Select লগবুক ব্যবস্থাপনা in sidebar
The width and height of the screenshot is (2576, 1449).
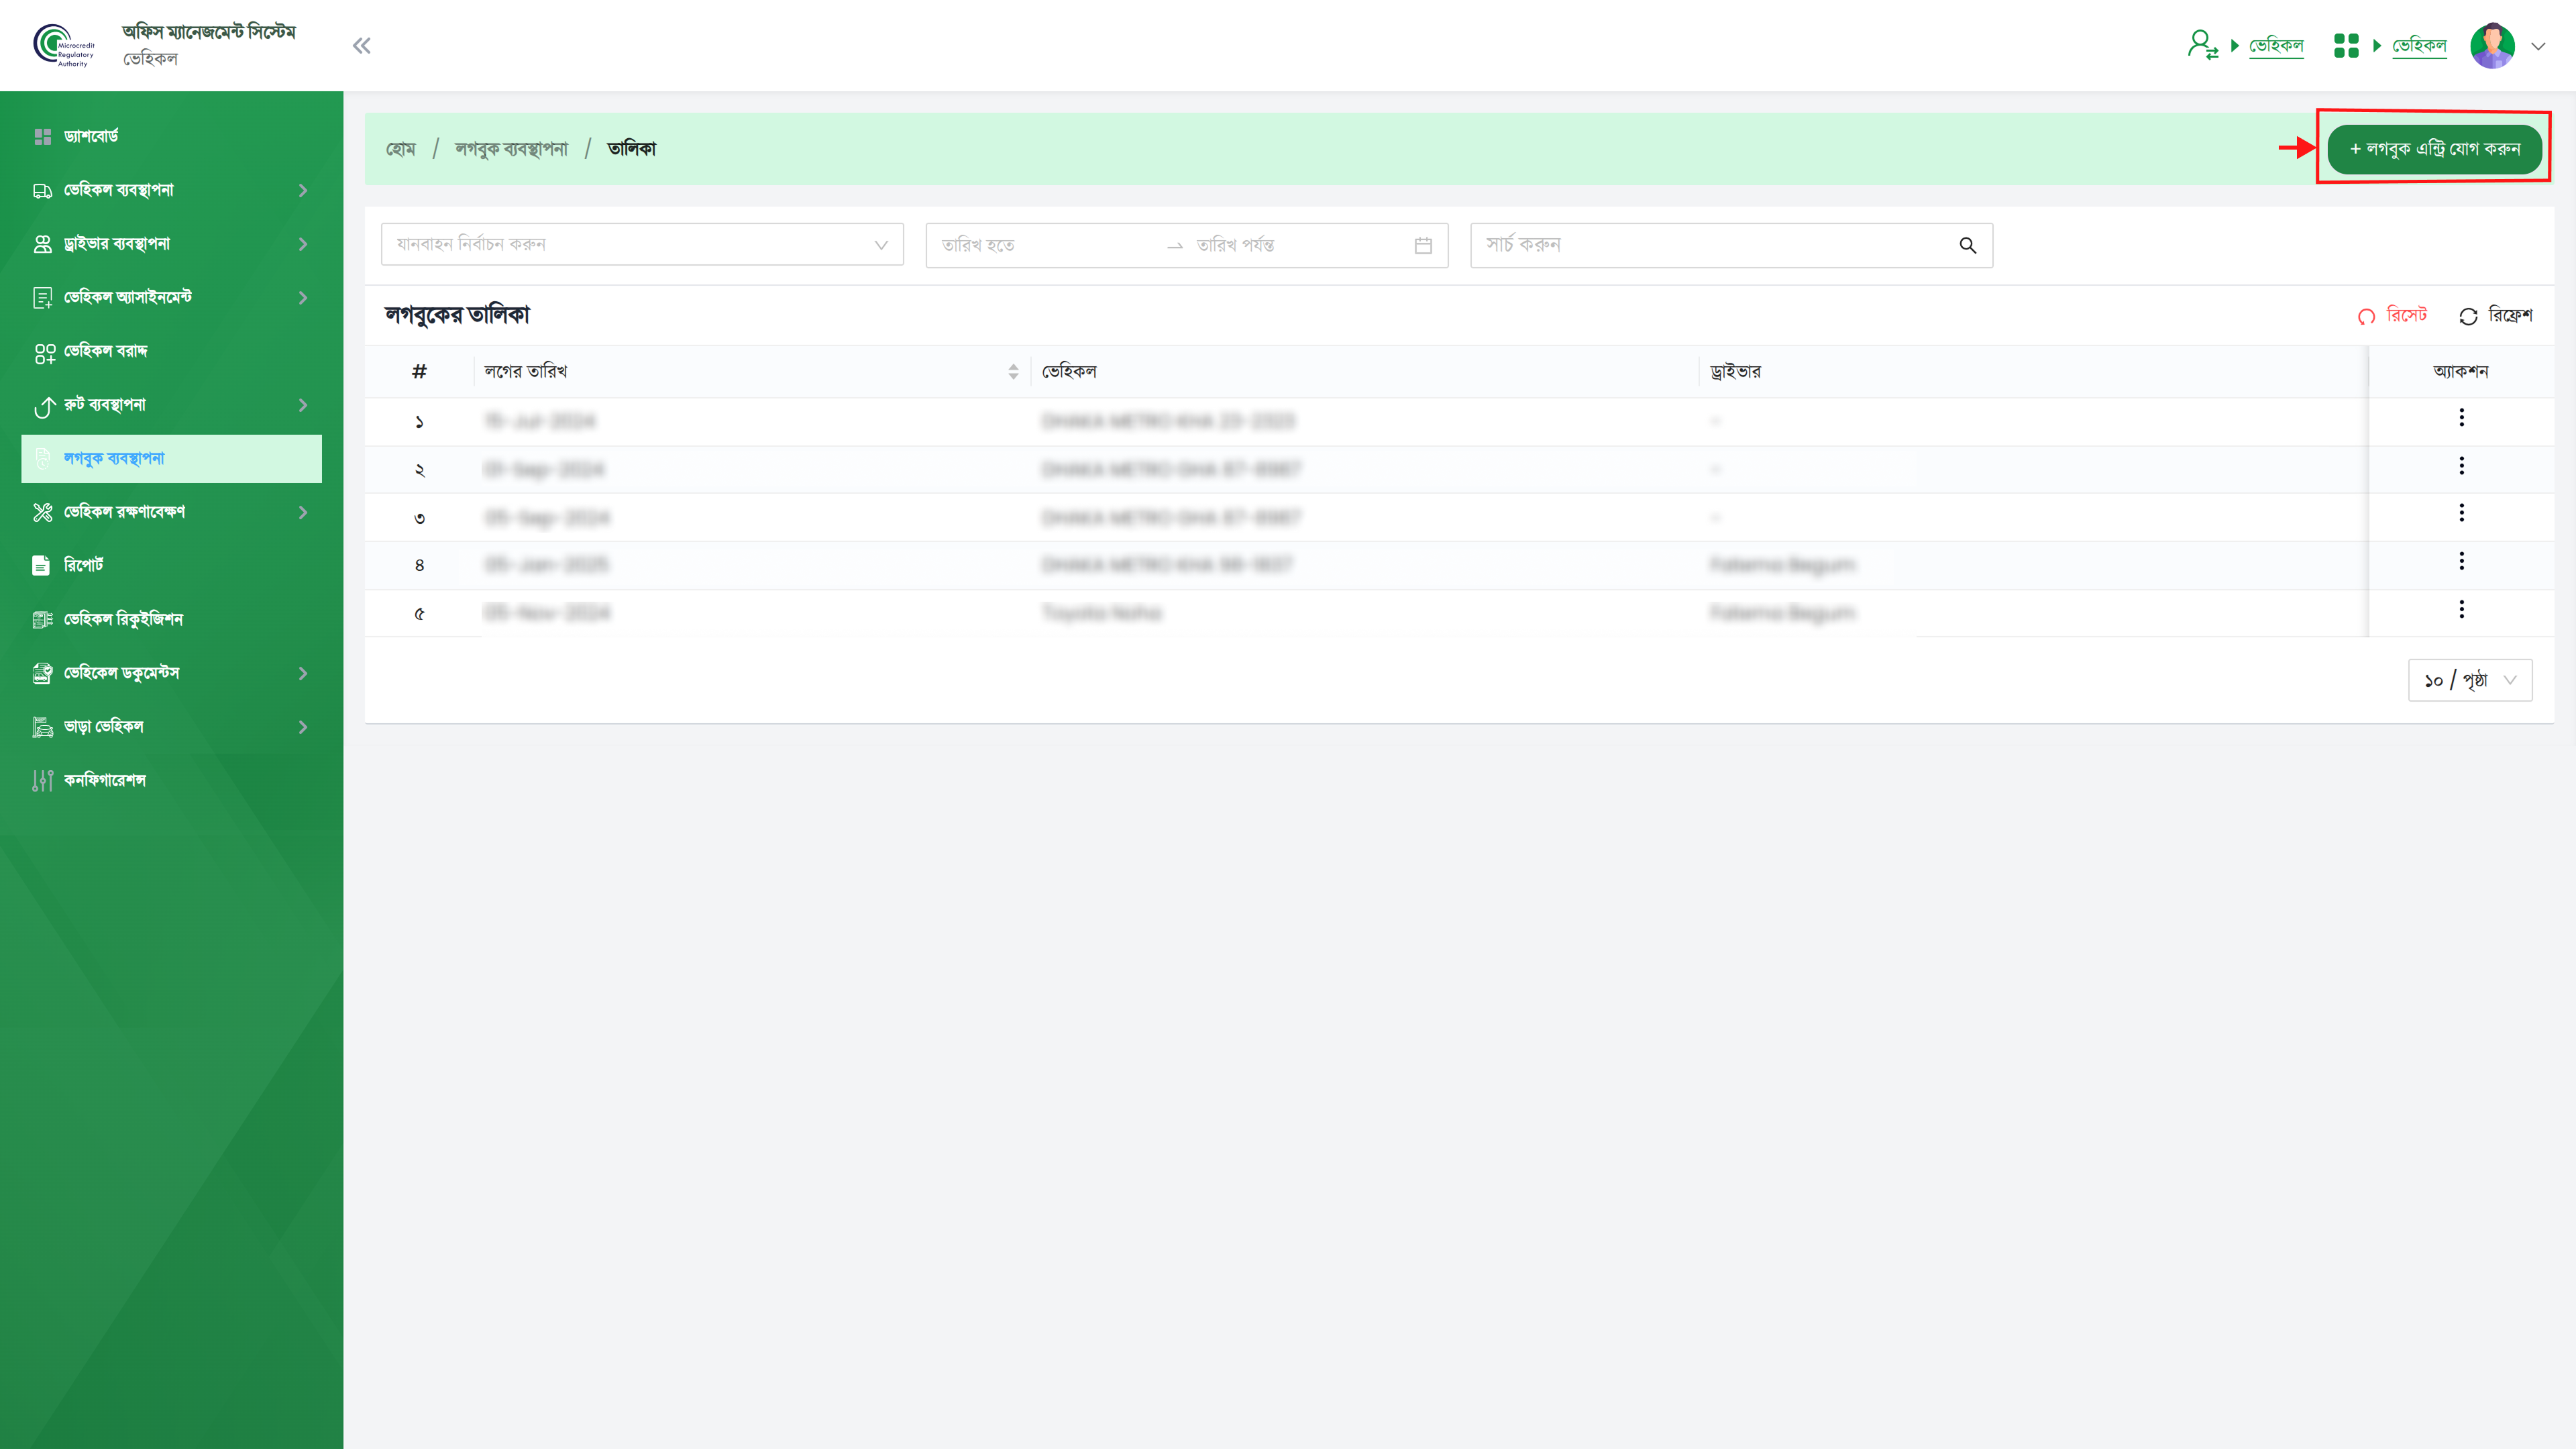(x=171, y=458)
